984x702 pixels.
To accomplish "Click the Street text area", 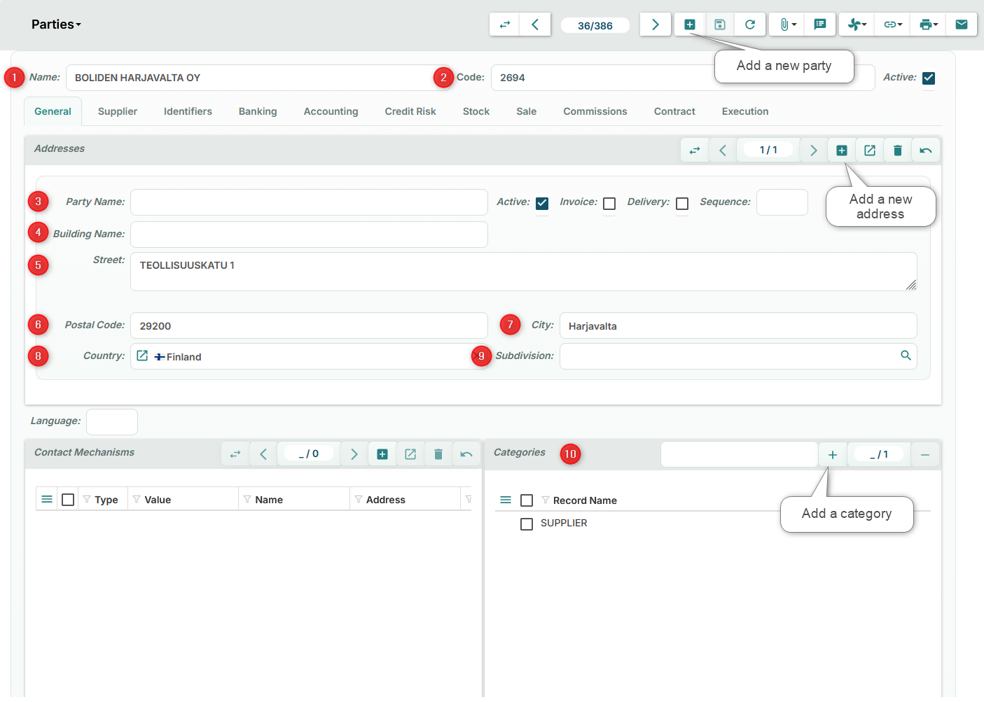I will 523,272.
